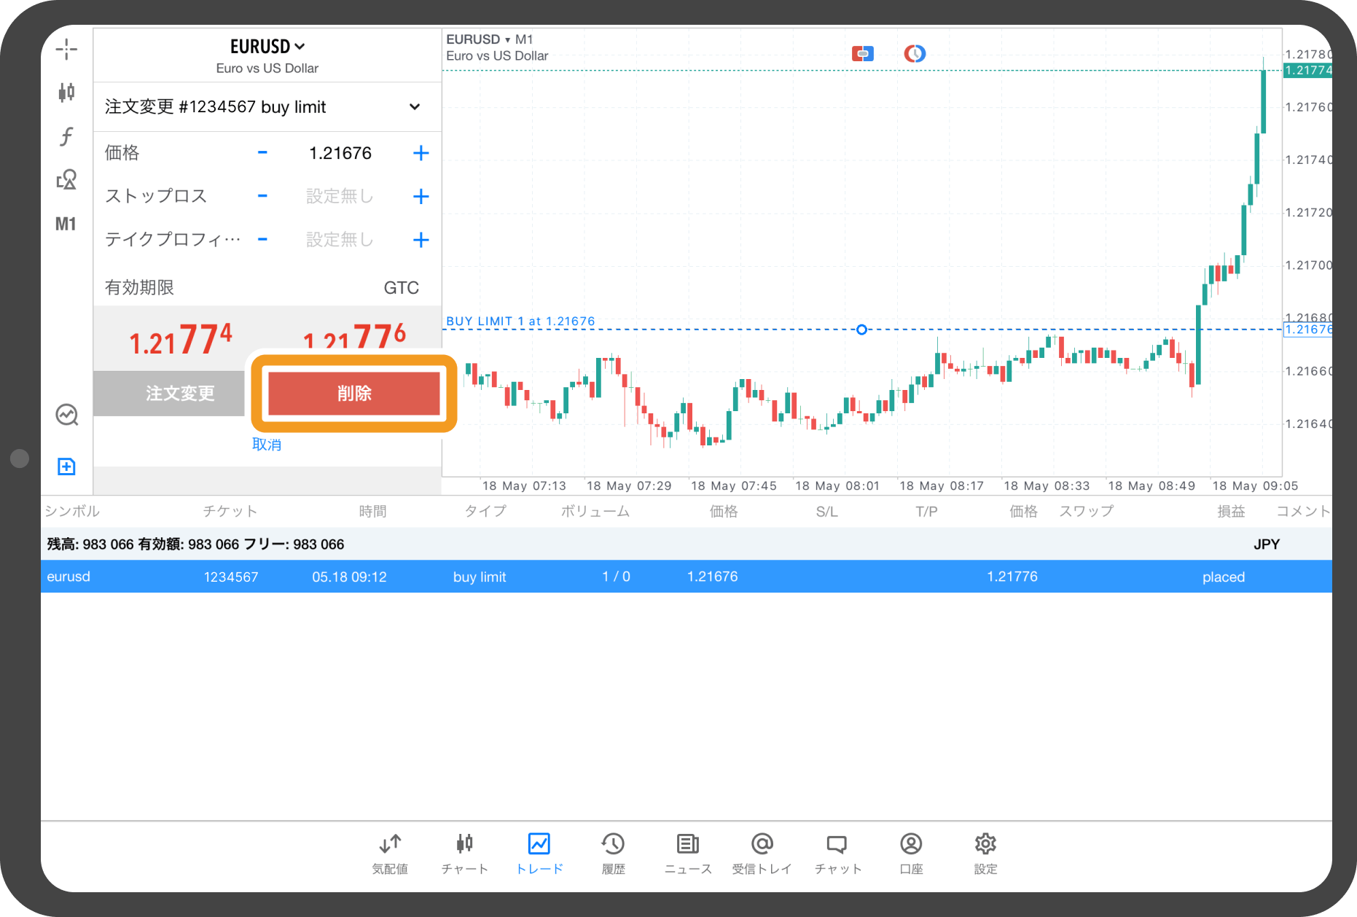Open the drawing objects shapes icon
The image size is (1357, 917).
pos(66,179)
